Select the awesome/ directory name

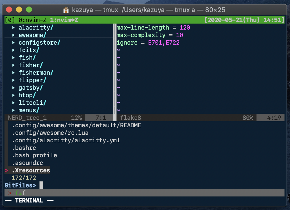(32, 35)
